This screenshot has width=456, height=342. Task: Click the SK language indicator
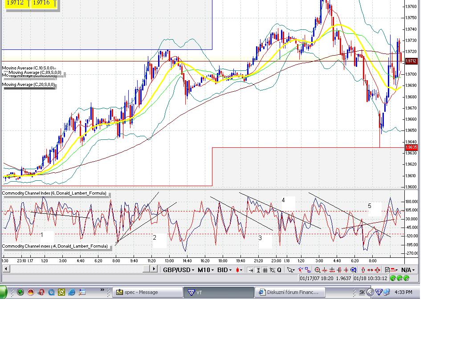click(362, 292)
